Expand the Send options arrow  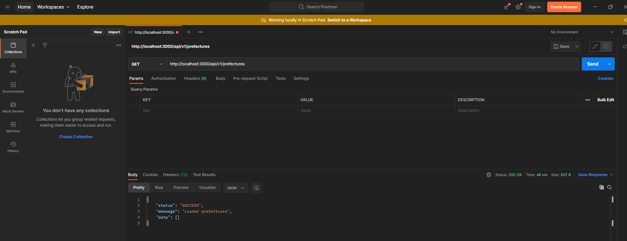(x=610, y=64)
